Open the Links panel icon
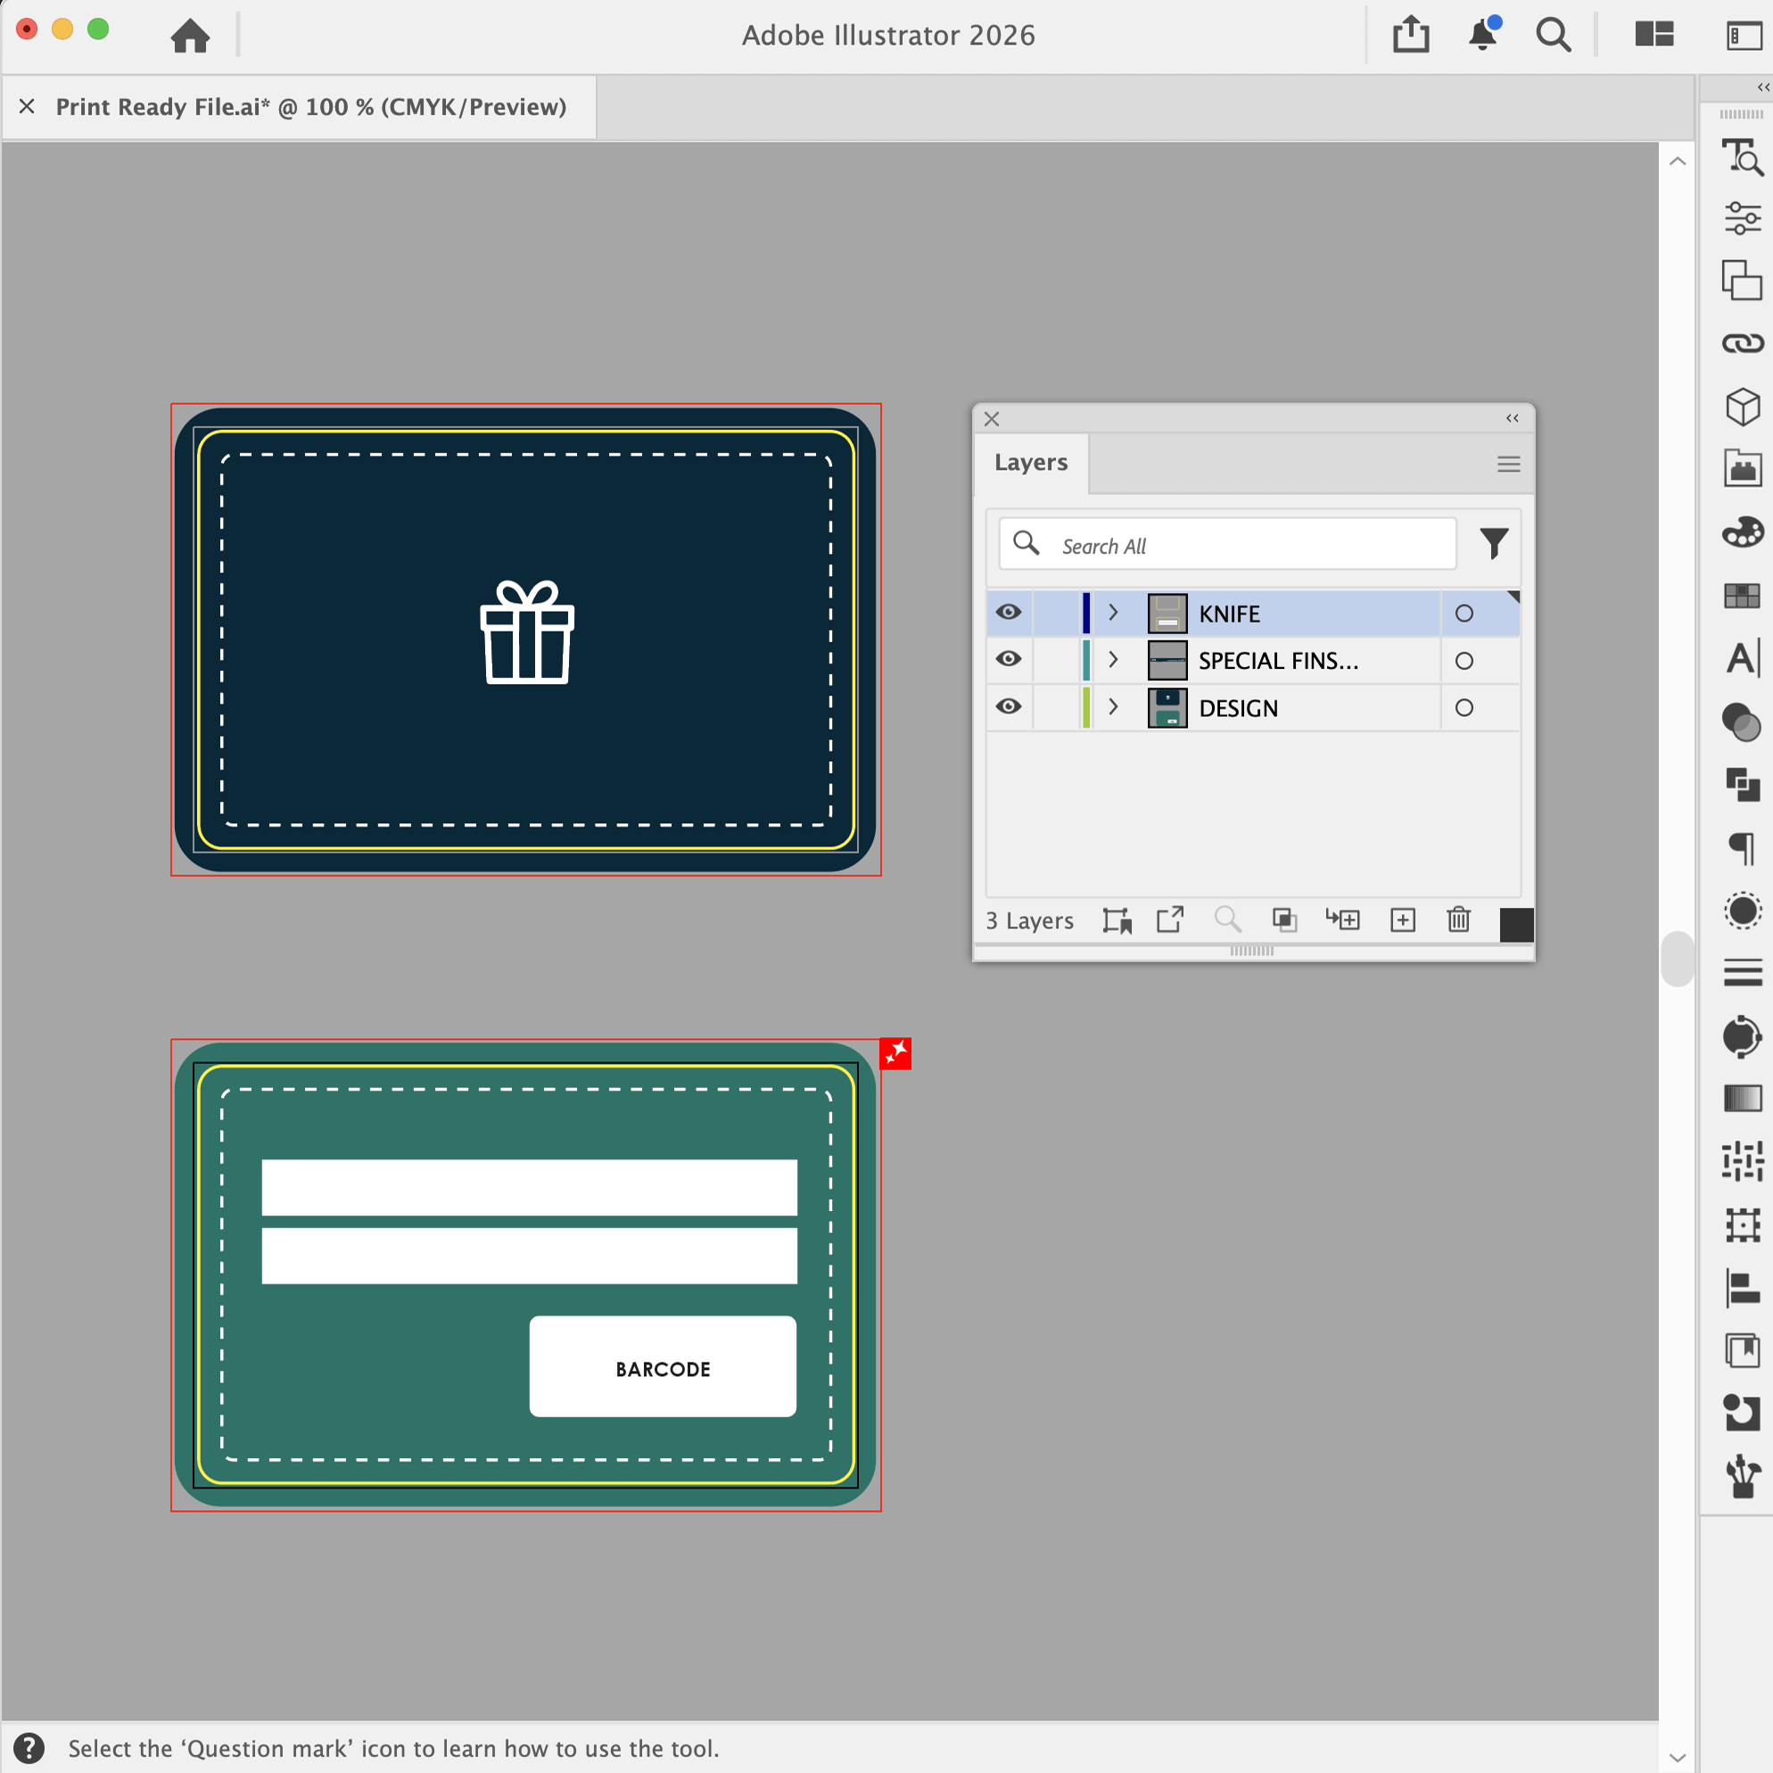The image size is (1773, 1773). point(1742,343)
